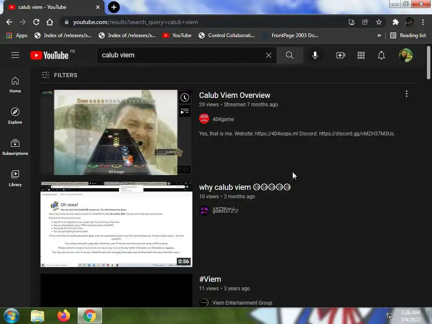This screenshot has width=432, height=324.
Task: Click the page vertical scrollbar thumb
Action: (x=429, y=63)
